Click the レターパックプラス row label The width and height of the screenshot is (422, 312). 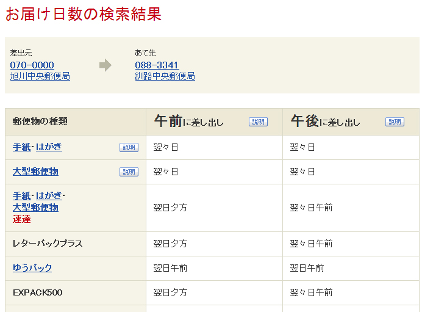coord(48,244)
